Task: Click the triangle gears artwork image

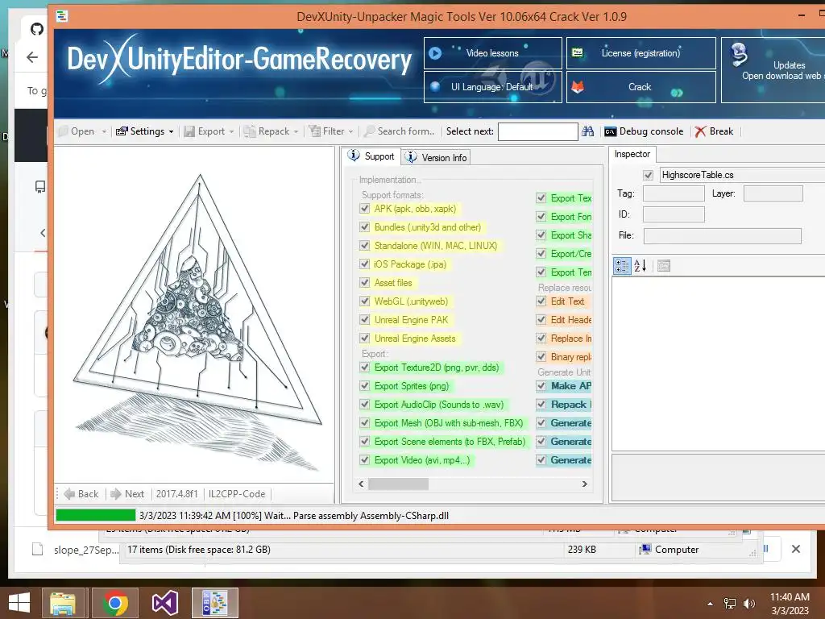Action: tap(197, 321)
